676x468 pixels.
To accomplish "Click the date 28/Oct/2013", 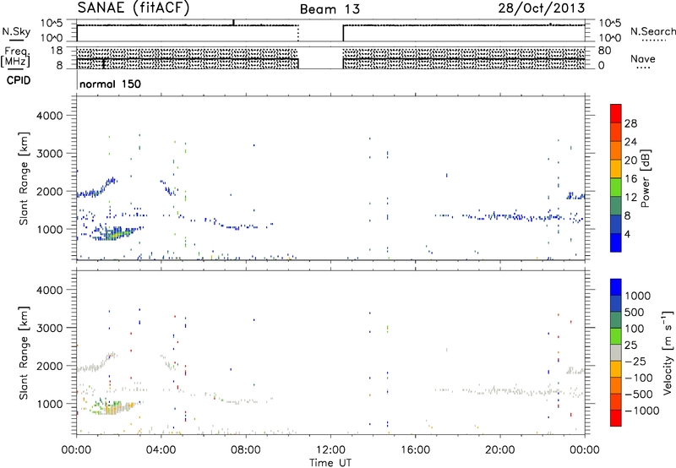I will [542, 8].
